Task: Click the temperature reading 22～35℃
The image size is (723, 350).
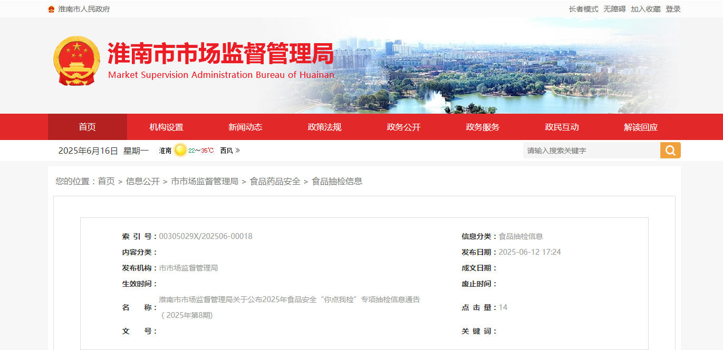Action: click(x=201, y=151)
